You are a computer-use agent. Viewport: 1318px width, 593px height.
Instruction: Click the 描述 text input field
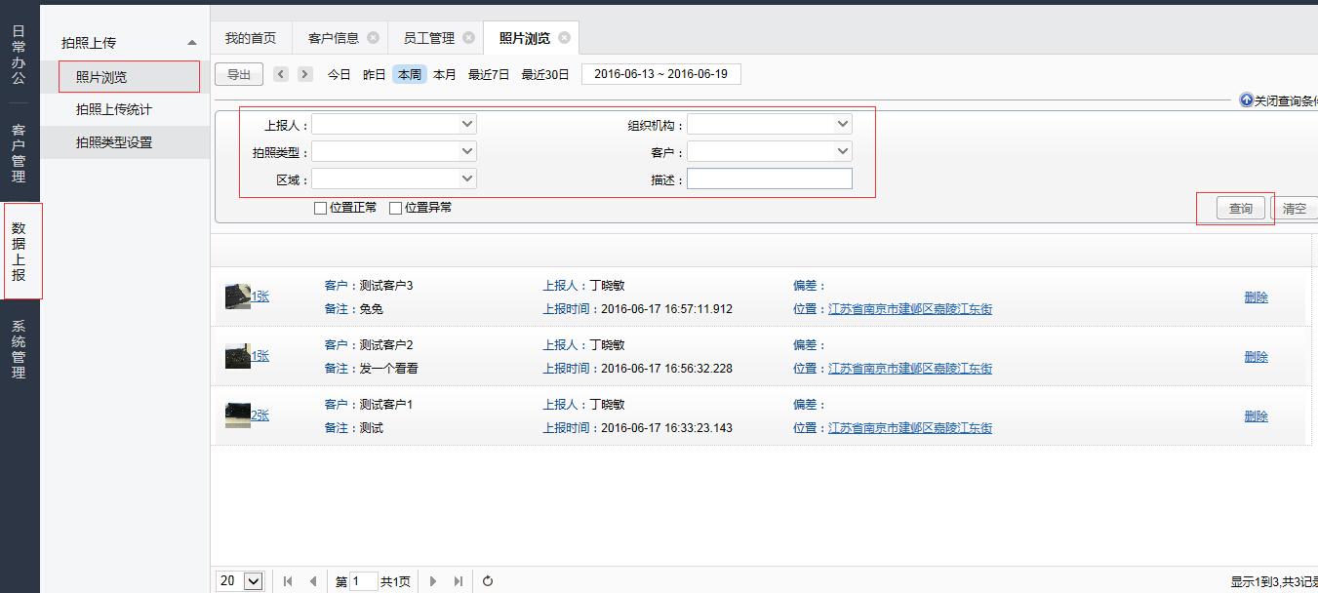point(769,178)
